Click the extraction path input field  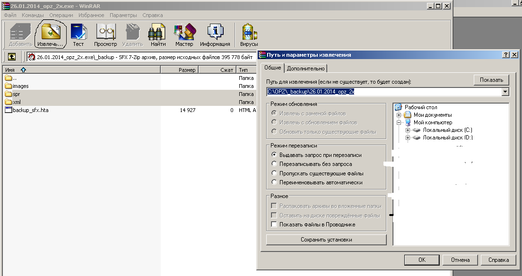[x=383, y=92]
